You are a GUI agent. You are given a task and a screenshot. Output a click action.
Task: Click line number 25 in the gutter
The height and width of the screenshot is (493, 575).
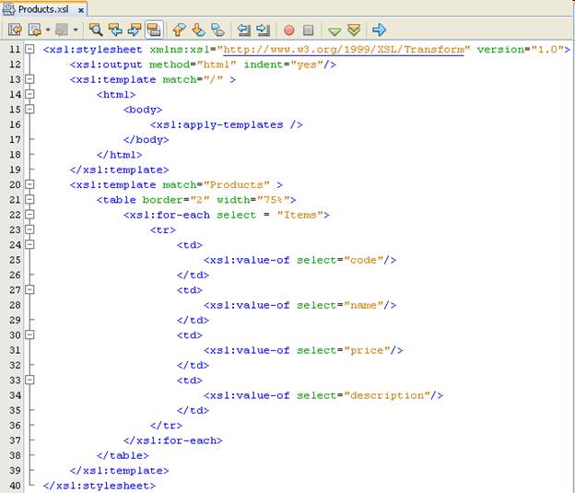click(x=15, y=260)
